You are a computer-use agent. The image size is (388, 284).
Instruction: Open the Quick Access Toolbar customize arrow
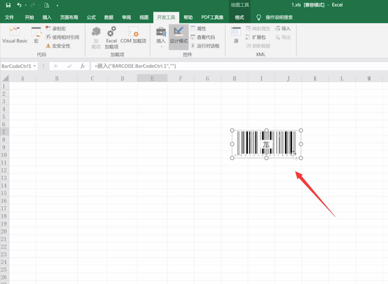point(57,5)
